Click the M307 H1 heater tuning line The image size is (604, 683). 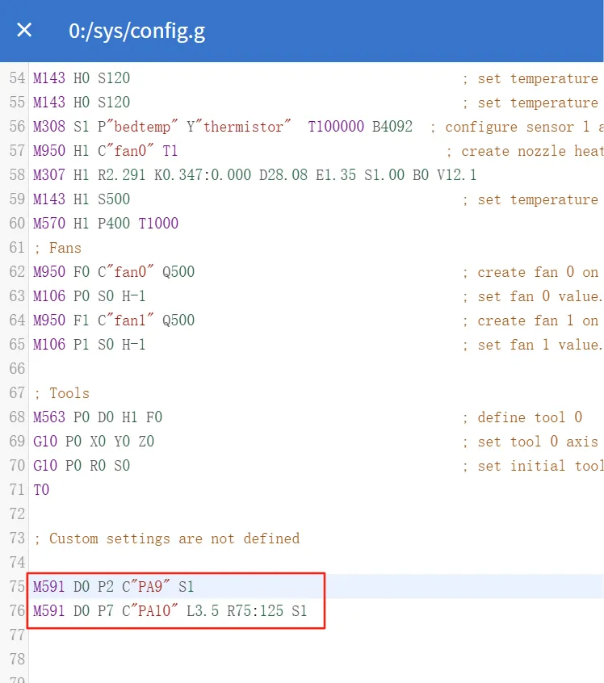click(x=254, y=175)
